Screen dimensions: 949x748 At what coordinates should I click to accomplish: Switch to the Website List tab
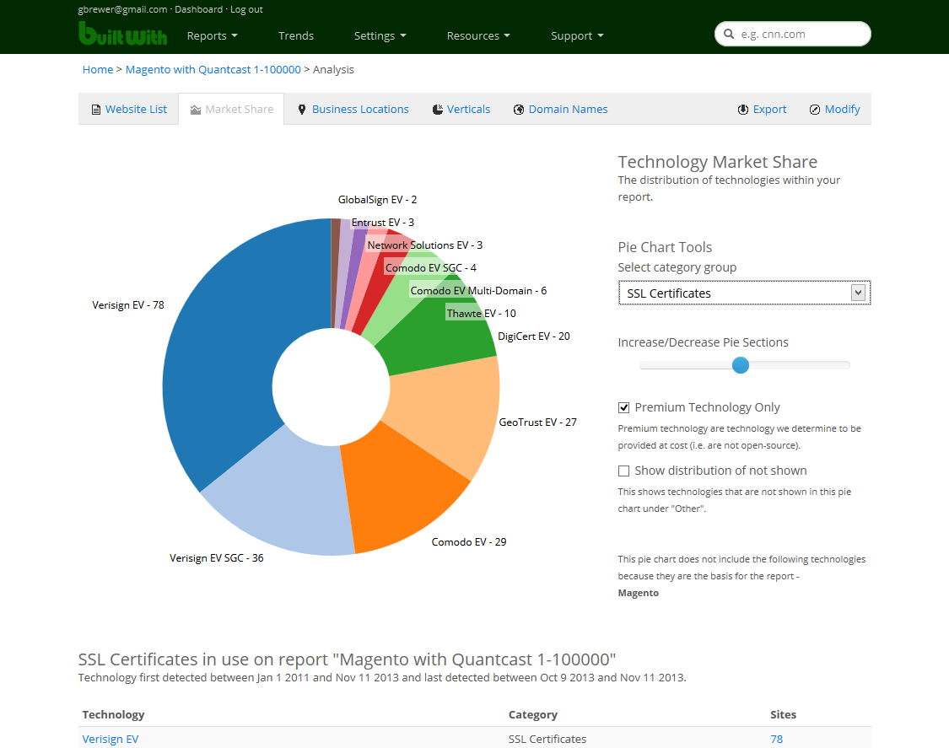(x=128, y=109)
